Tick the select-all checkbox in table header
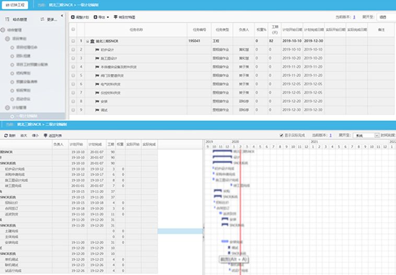 click(x=73, y=30)
